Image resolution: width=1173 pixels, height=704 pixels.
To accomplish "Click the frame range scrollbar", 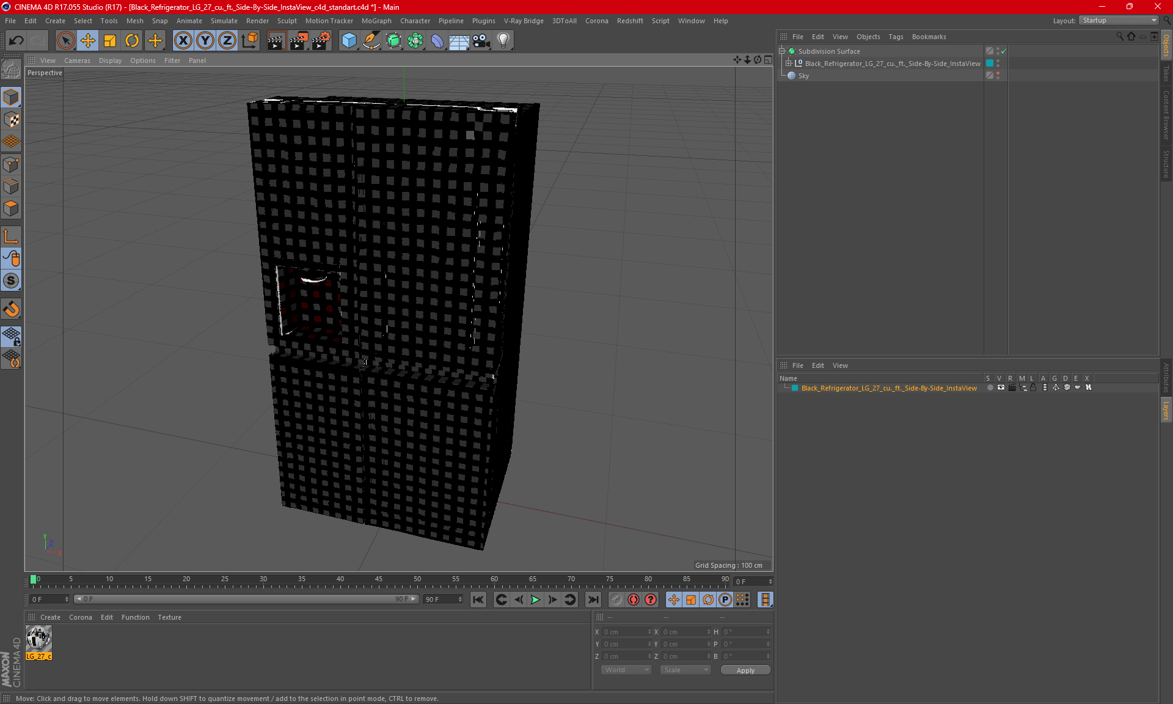I will pos(246,599).
